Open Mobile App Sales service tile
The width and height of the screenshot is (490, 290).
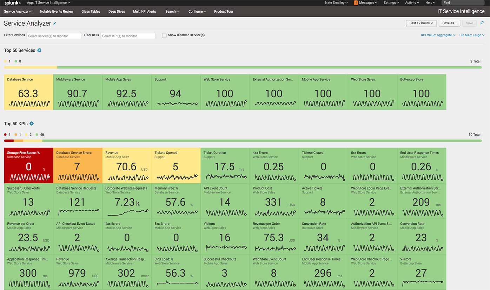(127, 92)
